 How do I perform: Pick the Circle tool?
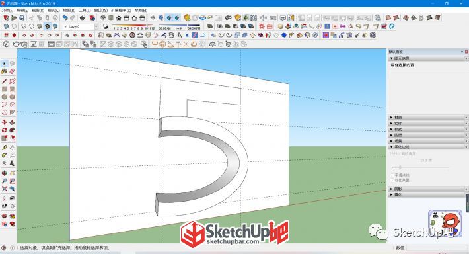pos(4,97)
